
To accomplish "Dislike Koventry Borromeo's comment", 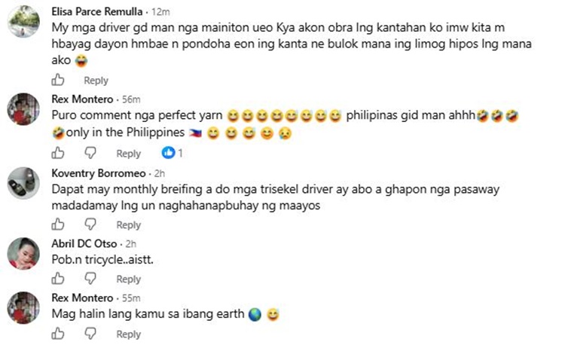I will 90,224.
